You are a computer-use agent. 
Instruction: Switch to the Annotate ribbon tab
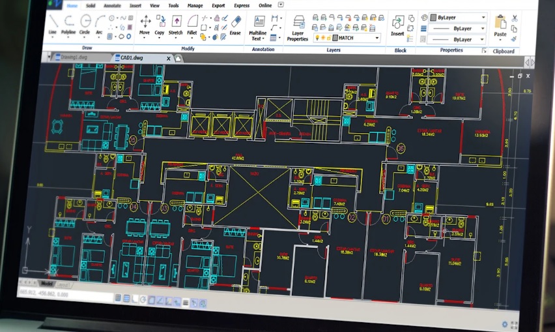pos(112,5)
